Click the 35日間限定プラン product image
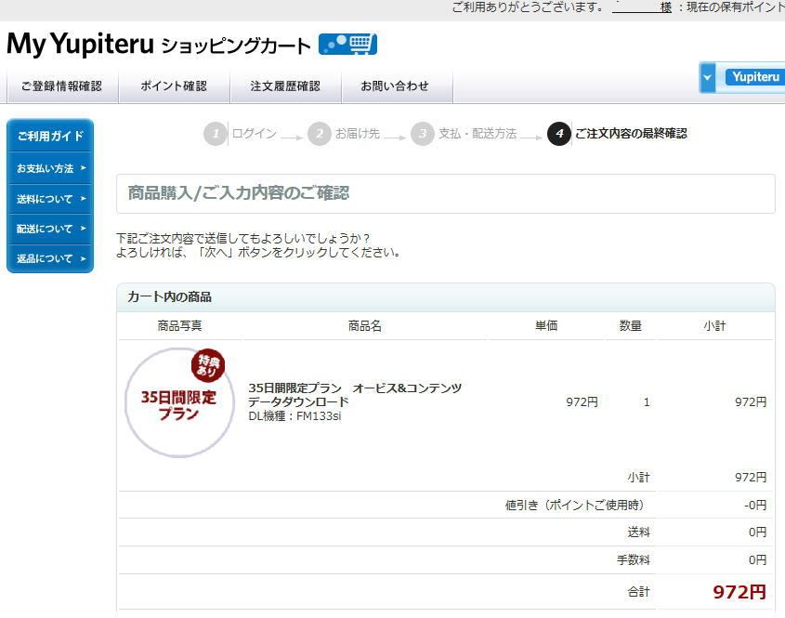The height and width of the screenshot is (618, 785). tap(179, 402)
